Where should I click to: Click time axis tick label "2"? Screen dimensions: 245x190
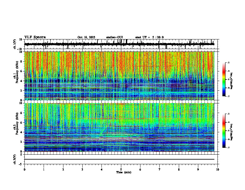point(63,170)
